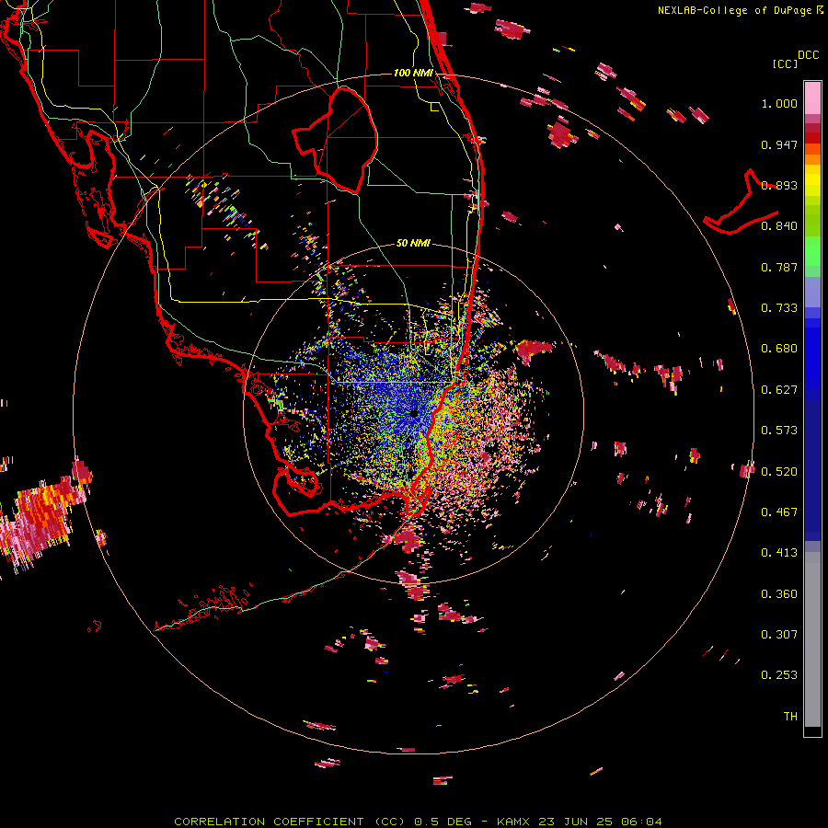Select the 0.360 scale label
828x828 pixels.
point(779,594)
